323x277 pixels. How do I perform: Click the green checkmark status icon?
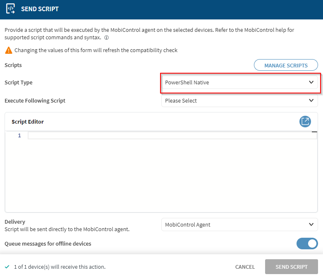7,267
